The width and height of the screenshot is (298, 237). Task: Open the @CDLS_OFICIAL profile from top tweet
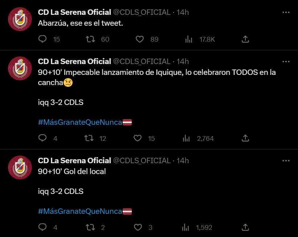pyautogui.click(x=142, y=12)
